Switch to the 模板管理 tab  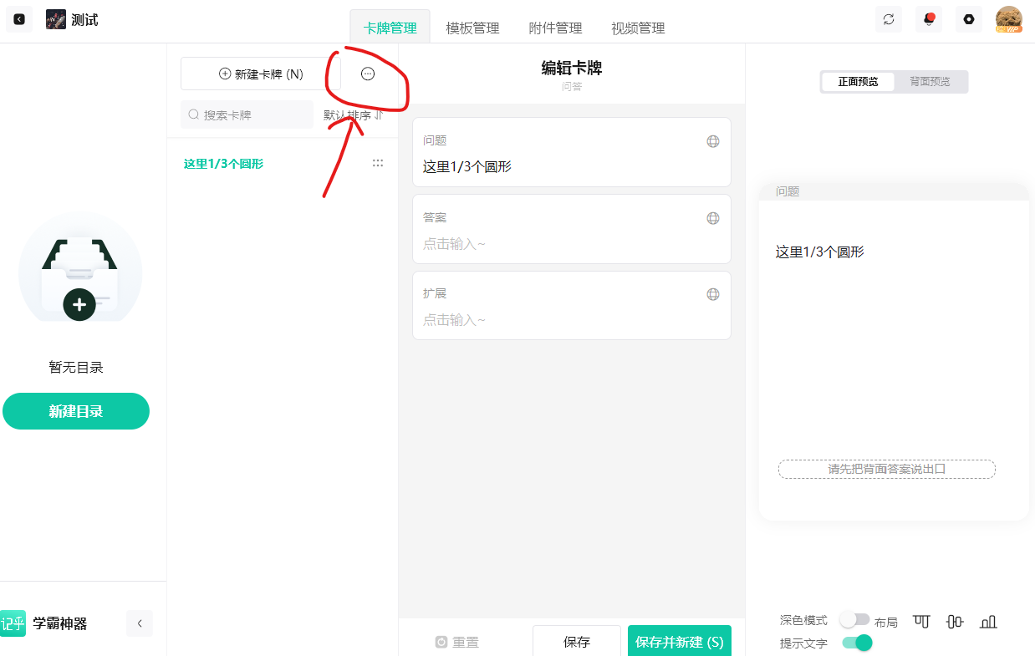472,28
